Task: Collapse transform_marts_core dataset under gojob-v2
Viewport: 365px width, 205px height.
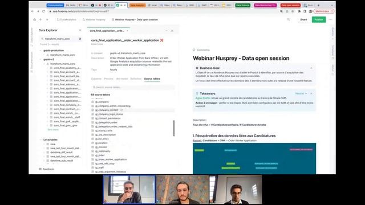Action: pyautogui.click(x=44, y=64)
